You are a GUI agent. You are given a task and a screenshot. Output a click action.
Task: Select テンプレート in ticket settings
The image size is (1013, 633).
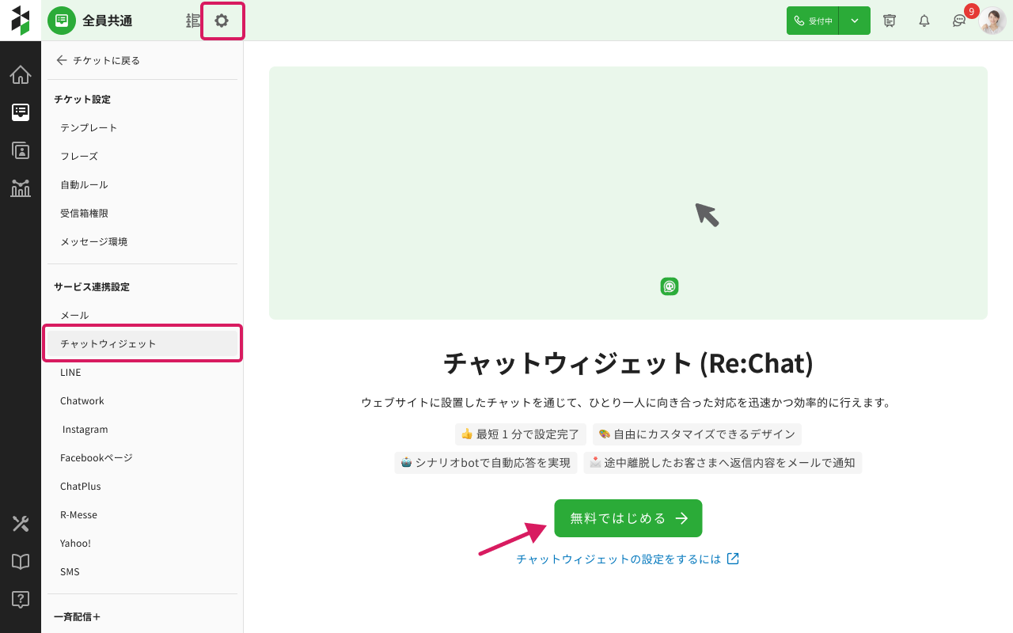point(89,127)
